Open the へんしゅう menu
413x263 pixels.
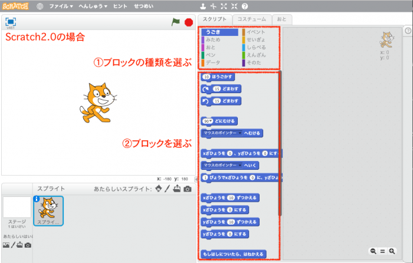(93, 6)
